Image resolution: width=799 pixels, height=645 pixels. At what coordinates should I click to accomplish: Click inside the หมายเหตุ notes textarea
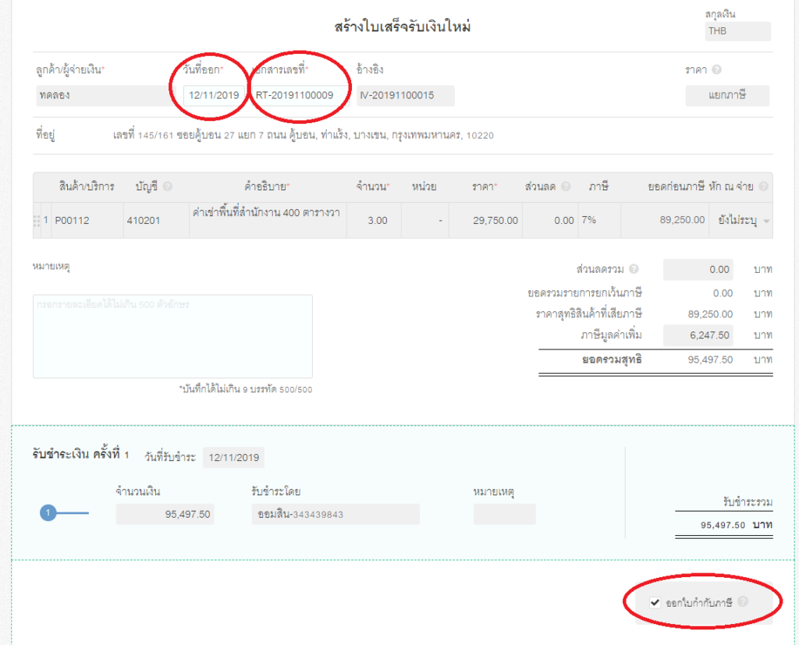pyautogui.click(x=172, y=335)
